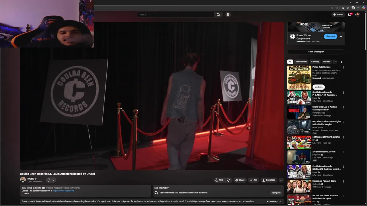The image size is (367, 206).
Task: Click the Ridge logo in the ad
Action: click(292, 36)
